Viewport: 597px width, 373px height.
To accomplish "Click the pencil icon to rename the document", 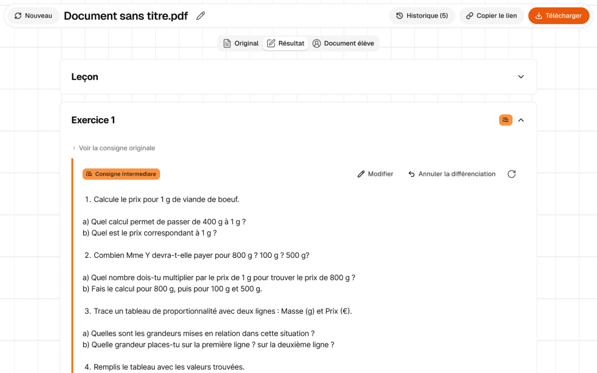I will [201, 16].
